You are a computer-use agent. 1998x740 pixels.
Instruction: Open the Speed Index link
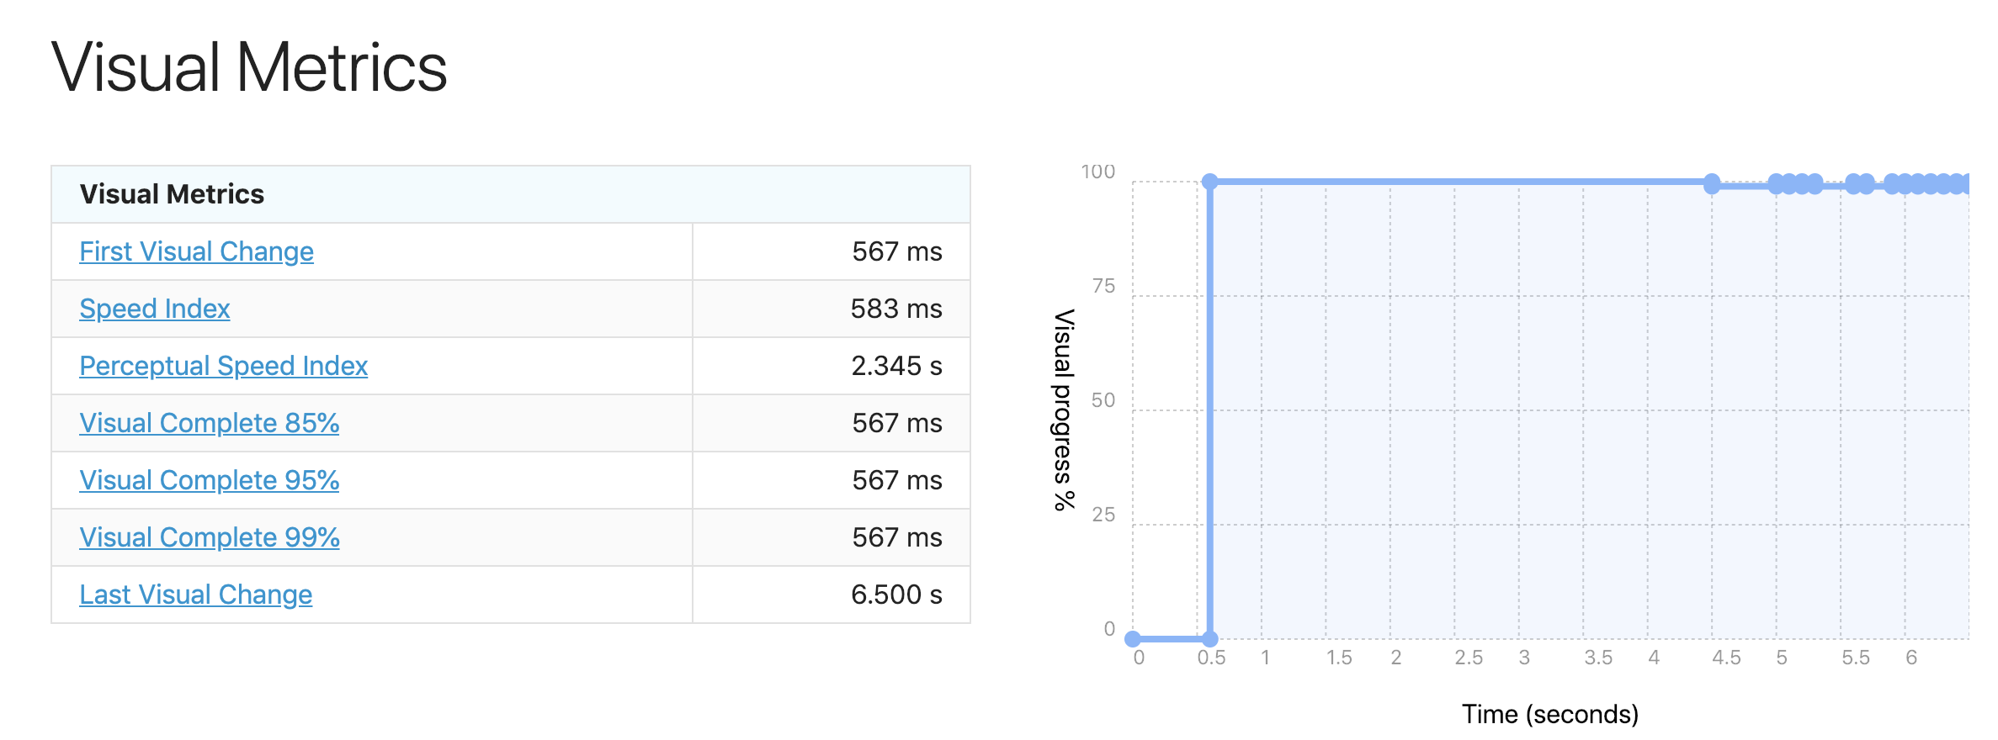[x=154, y=309]
